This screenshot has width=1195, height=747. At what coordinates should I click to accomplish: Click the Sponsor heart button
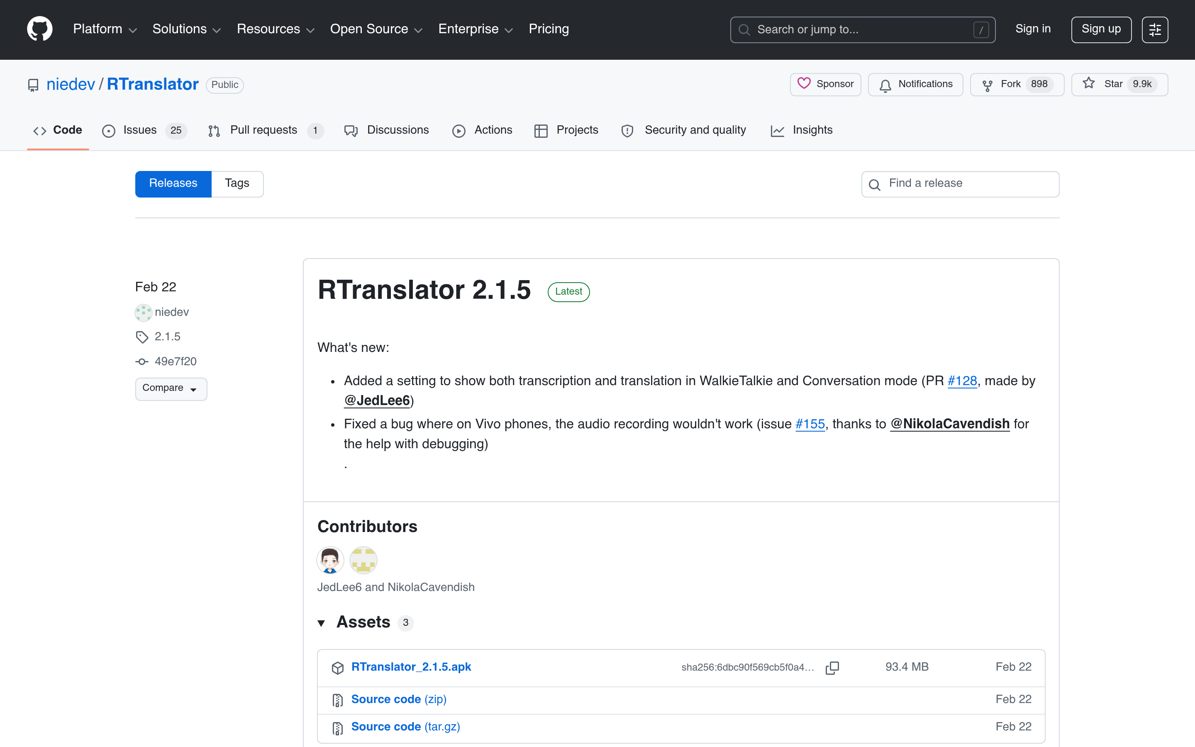coord(825,85)
